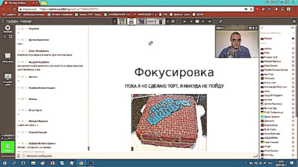298x167 pixels.
Task: Show earlier slides with the left thumbnail arrow
Action: click(x=115, y=21)
